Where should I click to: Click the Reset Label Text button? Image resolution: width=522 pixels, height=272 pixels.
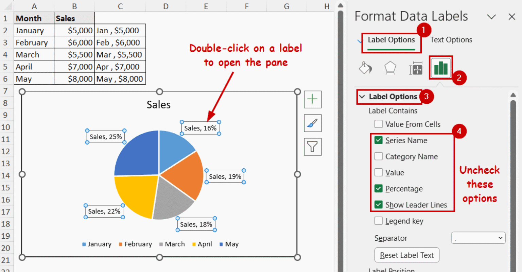click(x=407, y=255)
